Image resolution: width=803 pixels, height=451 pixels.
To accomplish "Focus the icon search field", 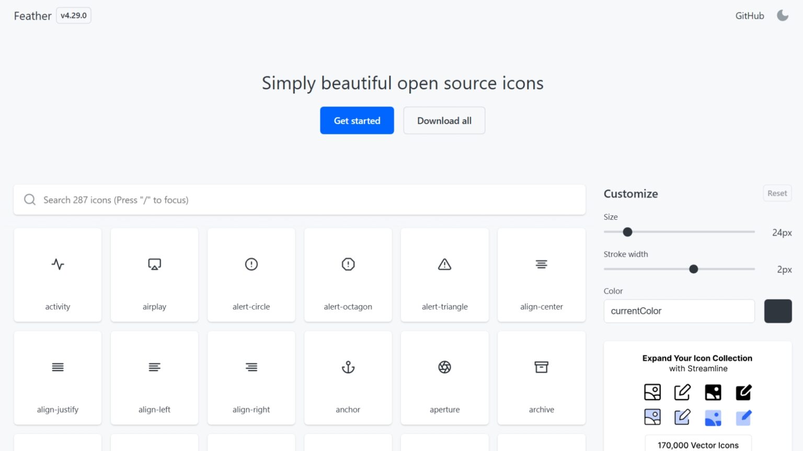I will (x=300, y=199).
